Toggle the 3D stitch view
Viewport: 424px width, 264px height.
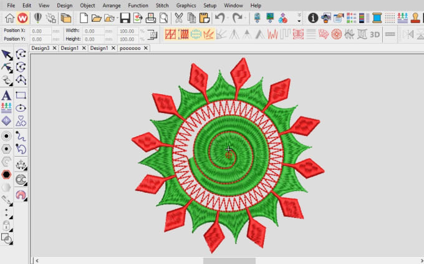click(375, 34)
